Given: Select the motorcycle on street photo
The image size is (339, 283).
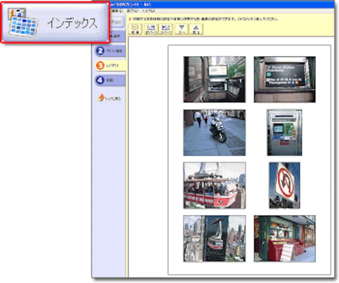Looking at the screenshot, I should 214,132.
